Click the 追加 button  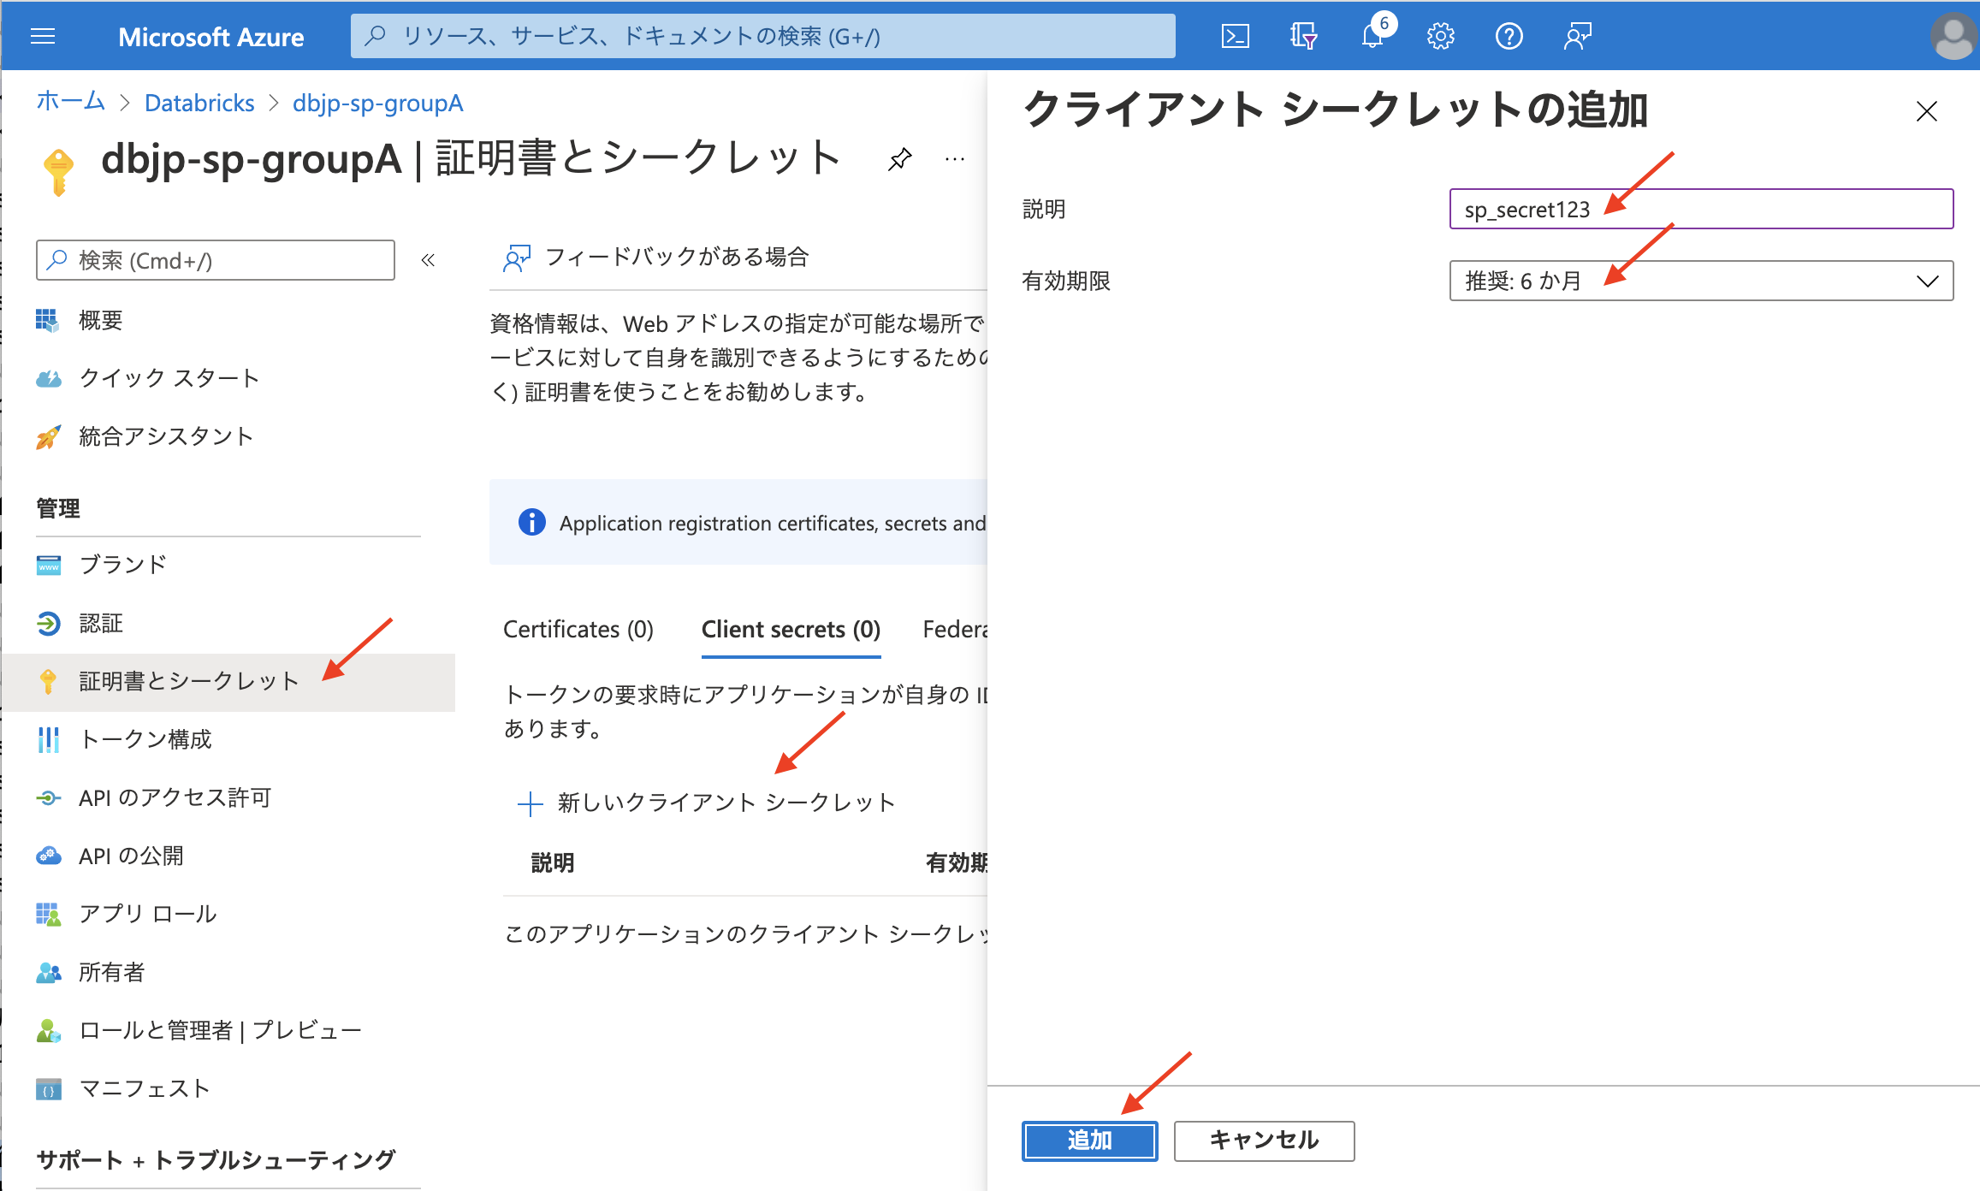click(x=1088, y=1141)
